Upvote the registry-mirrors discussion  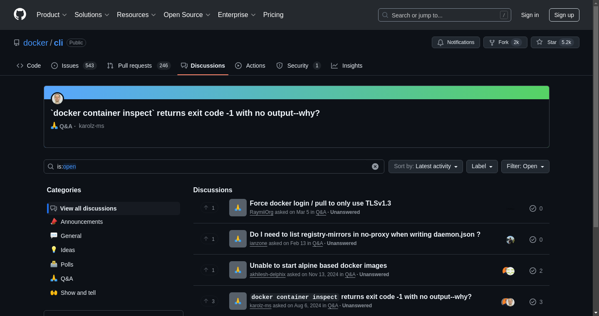click(210, 239)
